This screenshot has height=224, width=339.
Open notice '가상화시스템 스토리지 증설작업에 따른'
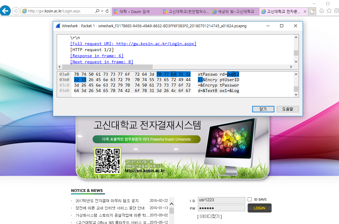pyautogui.click(x=112, y=216)
